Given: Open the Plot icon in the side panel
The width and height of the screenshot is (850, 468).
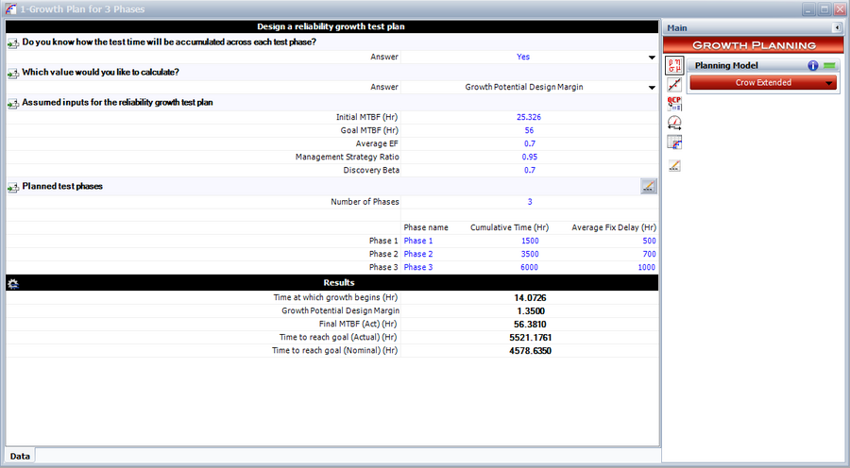Looking at the screenshot, I should (x=675, y=85).
